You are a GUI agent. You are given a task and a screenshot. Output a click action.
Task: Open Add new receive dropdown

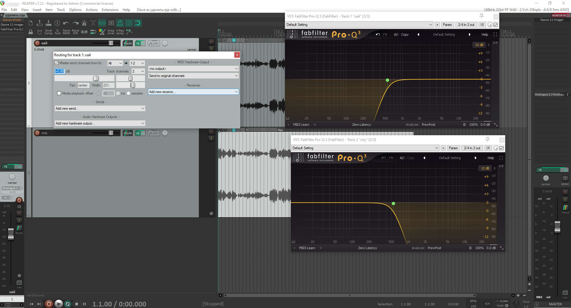coord(194,92)
